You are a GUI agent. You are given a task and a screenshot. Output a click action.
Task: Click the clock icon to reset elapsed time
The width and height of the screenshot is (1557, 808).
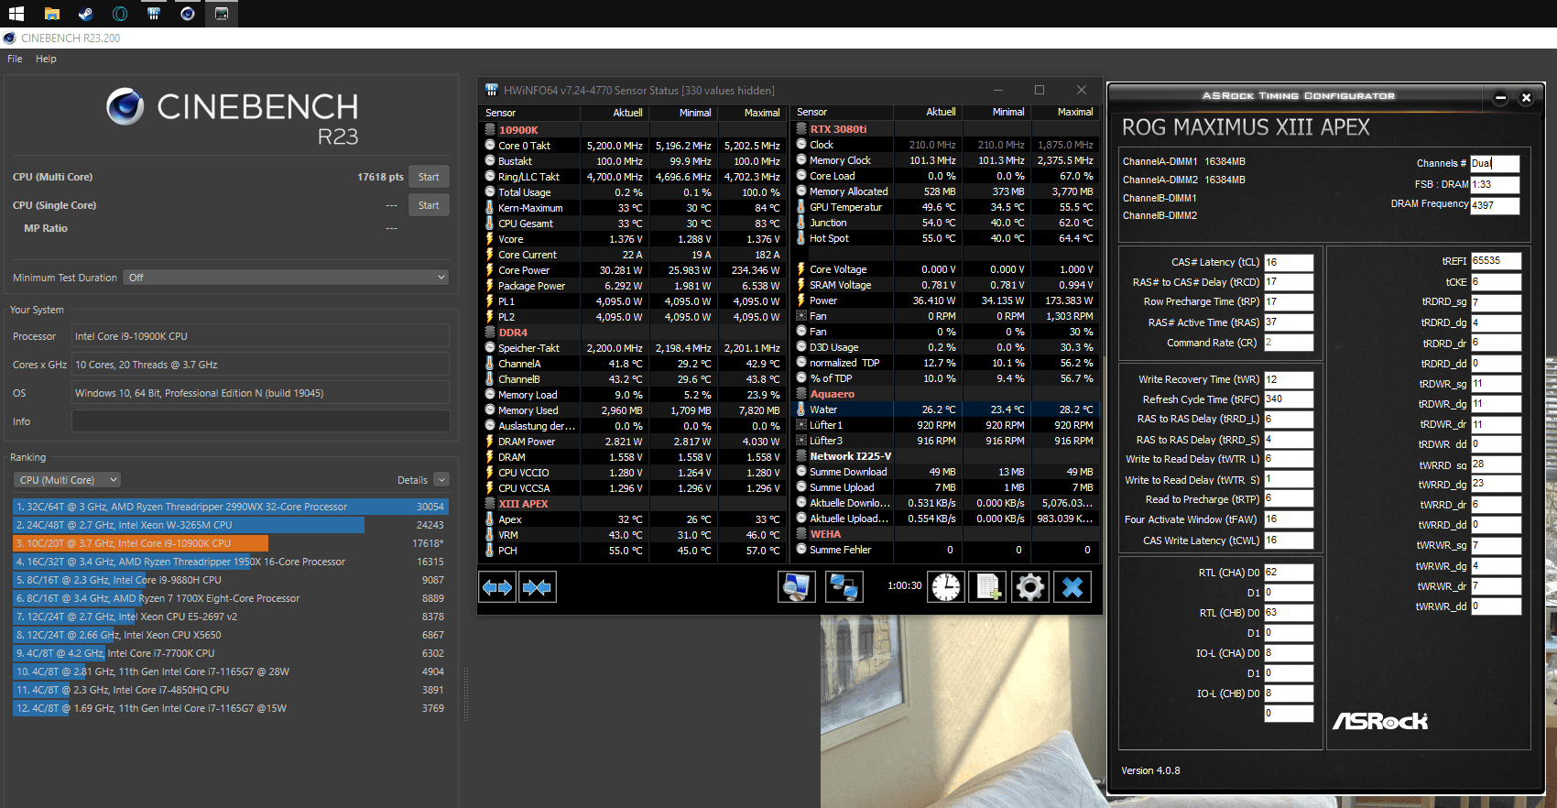click(x=947, y=587)
